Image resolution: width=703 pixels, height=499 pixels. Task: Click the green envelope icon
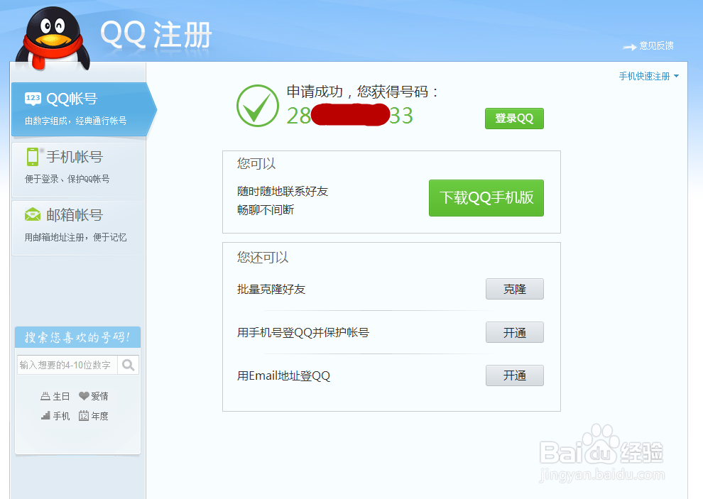click(x=32, y=215)
